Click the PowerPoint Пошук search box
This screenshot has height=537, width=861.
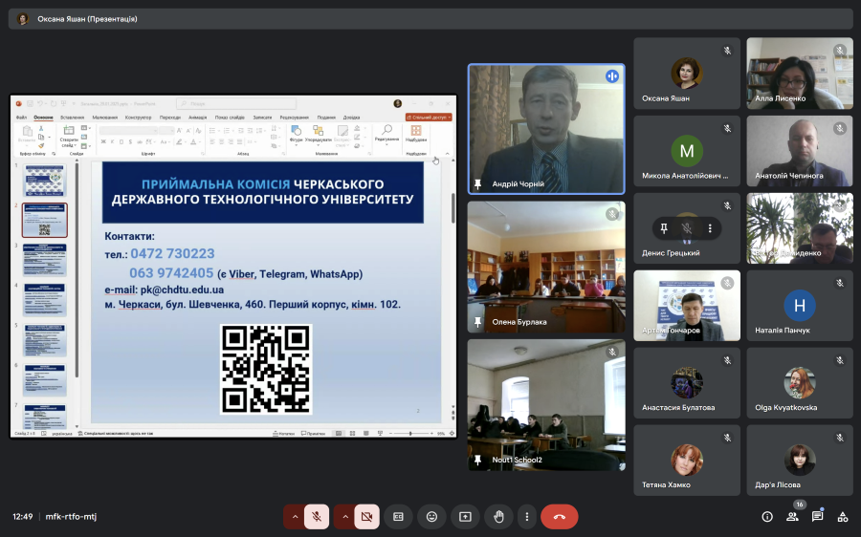[x=236, y=103]
